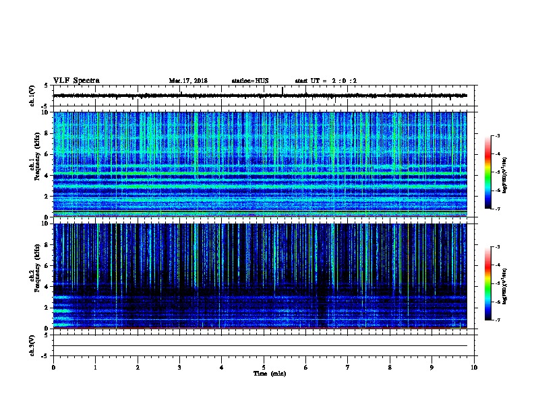Click the "-7" label on ch.1 colorbar
This screenshot has height=412, width=534.
[x=497, y=209]
